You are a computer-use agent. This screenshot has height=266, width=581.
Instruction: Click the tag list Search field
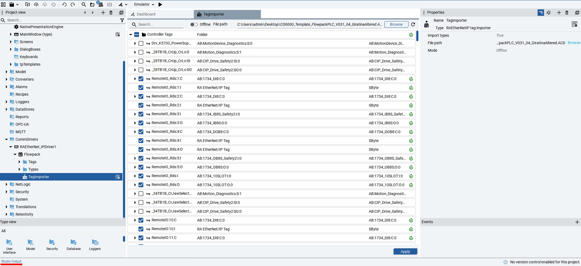159,24
